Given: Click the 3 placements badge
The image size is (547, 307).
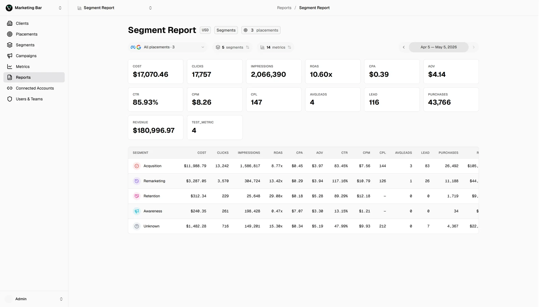Looking at the screenshot, I should coord(261,30).
